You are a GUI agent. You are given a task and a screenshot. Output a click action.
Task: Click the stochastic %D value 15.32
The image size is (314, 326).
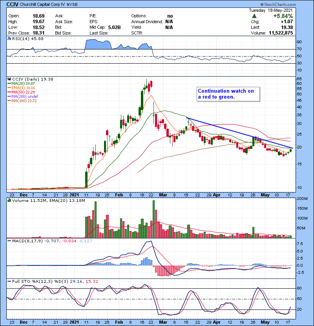tap(91, 281)
